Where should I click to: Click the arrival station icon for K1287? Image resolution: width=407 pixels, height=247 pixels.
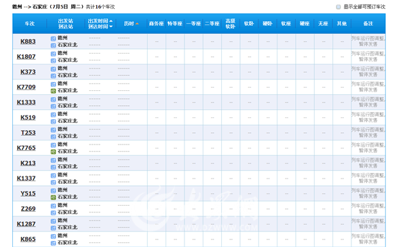coord(53,228)
